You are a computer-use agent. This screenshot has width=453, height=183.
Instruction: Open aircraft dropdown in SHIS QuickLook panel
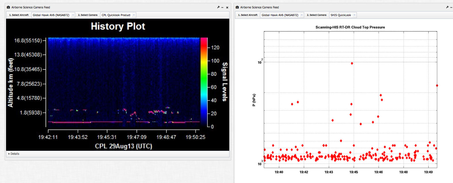[282, 15]
